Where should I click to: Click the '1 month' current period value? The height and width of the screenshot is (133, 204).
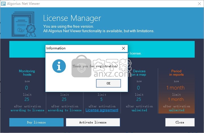coord(175,88)
